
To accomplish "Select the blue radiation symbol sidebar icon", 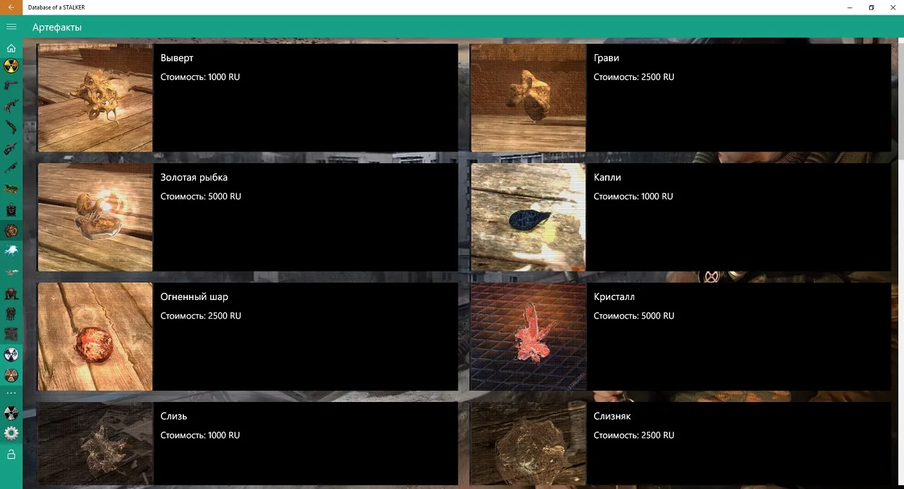I will [11, 354].
